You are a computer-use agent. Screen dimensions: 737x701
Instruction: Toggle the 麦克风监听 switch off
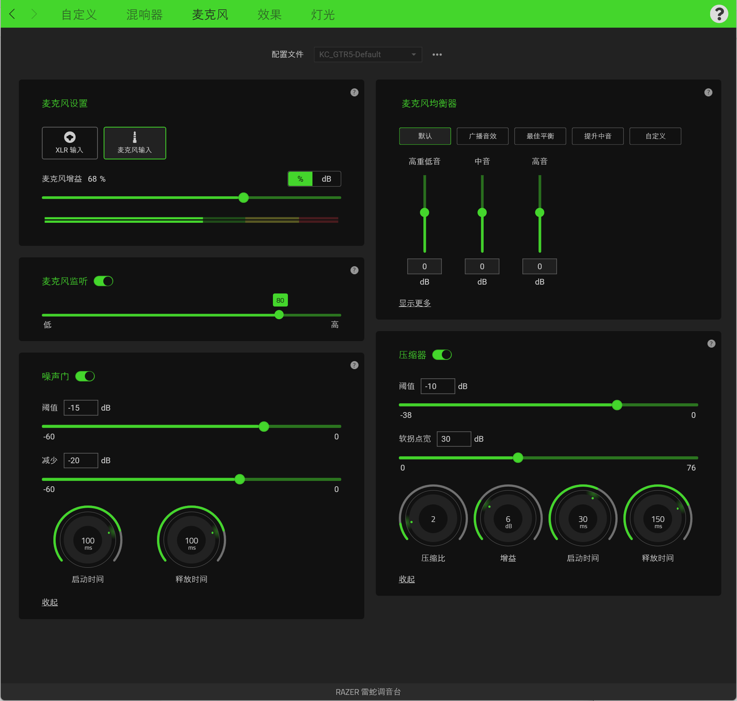pos(104,281)
